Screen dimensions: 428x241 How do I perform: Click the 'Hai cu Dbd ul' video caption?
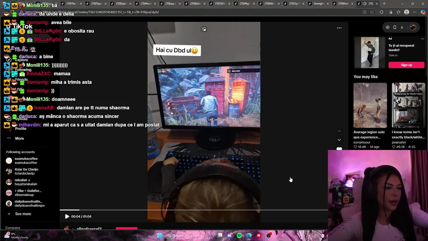point(177,50)
